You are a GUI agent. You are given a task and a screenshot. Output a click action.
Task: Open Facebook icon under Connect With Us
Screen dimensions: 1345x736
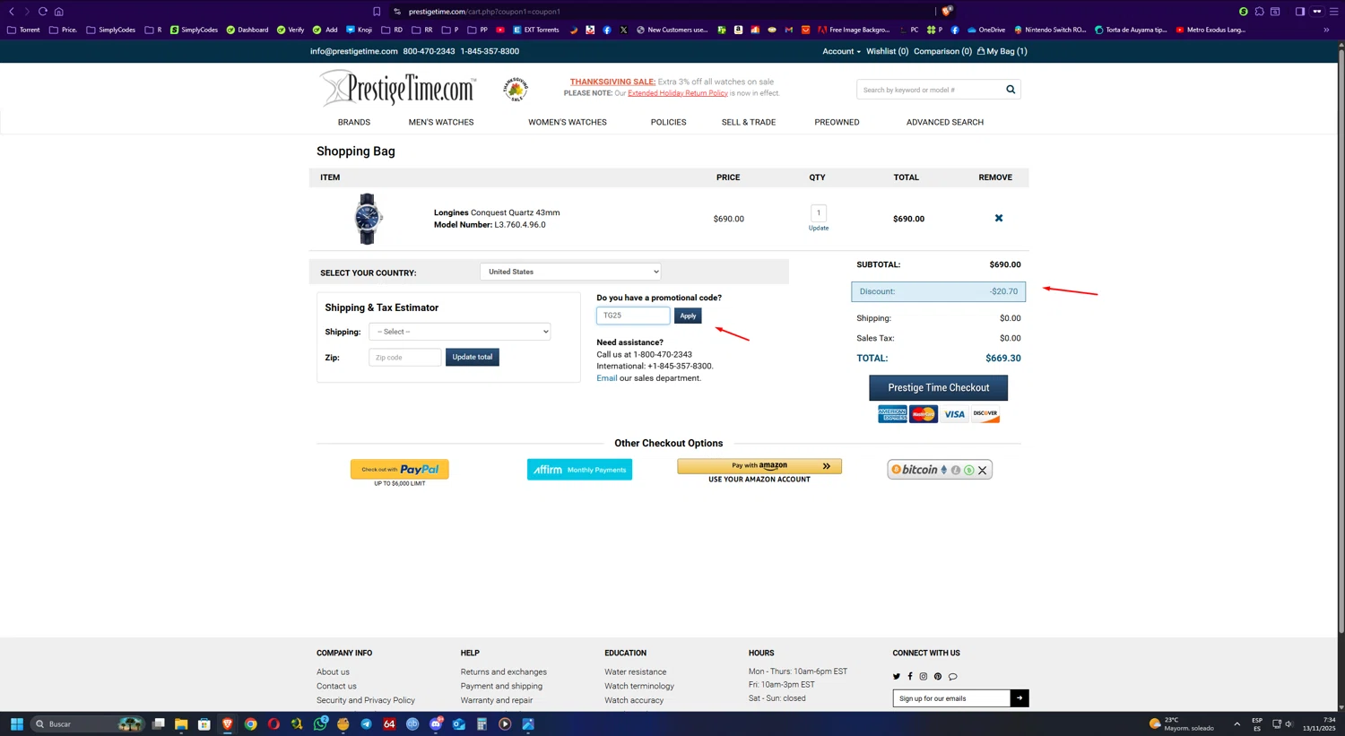coord(909,677)
